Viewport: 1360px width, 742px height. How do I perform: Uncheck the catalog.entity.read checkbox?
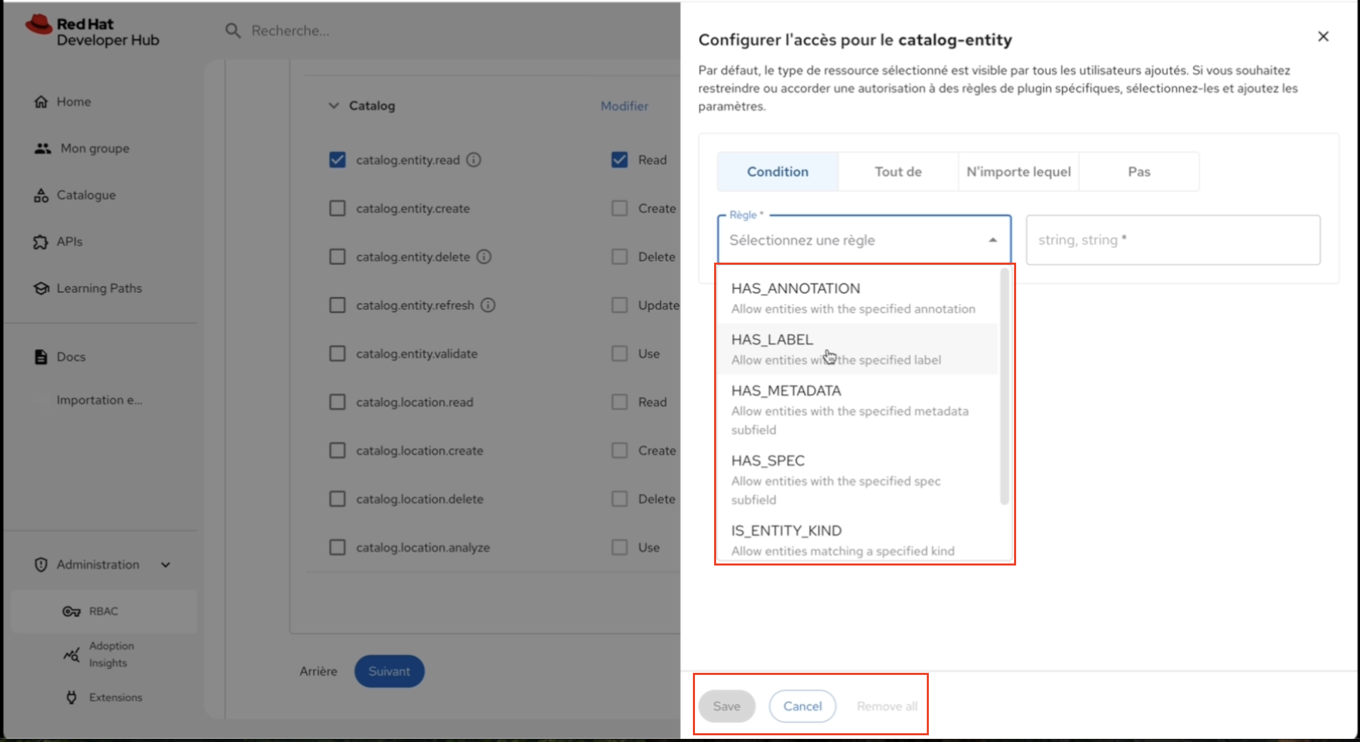(337, 160)
